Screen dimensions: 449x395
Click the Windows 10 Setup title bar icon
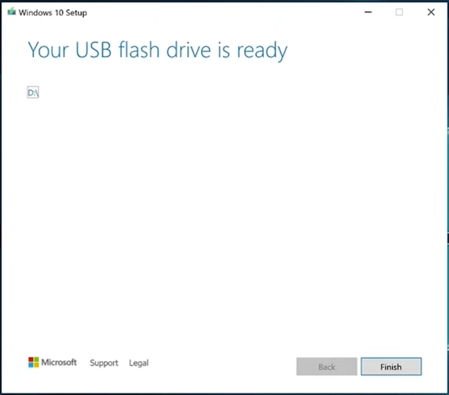pos(12,12)
